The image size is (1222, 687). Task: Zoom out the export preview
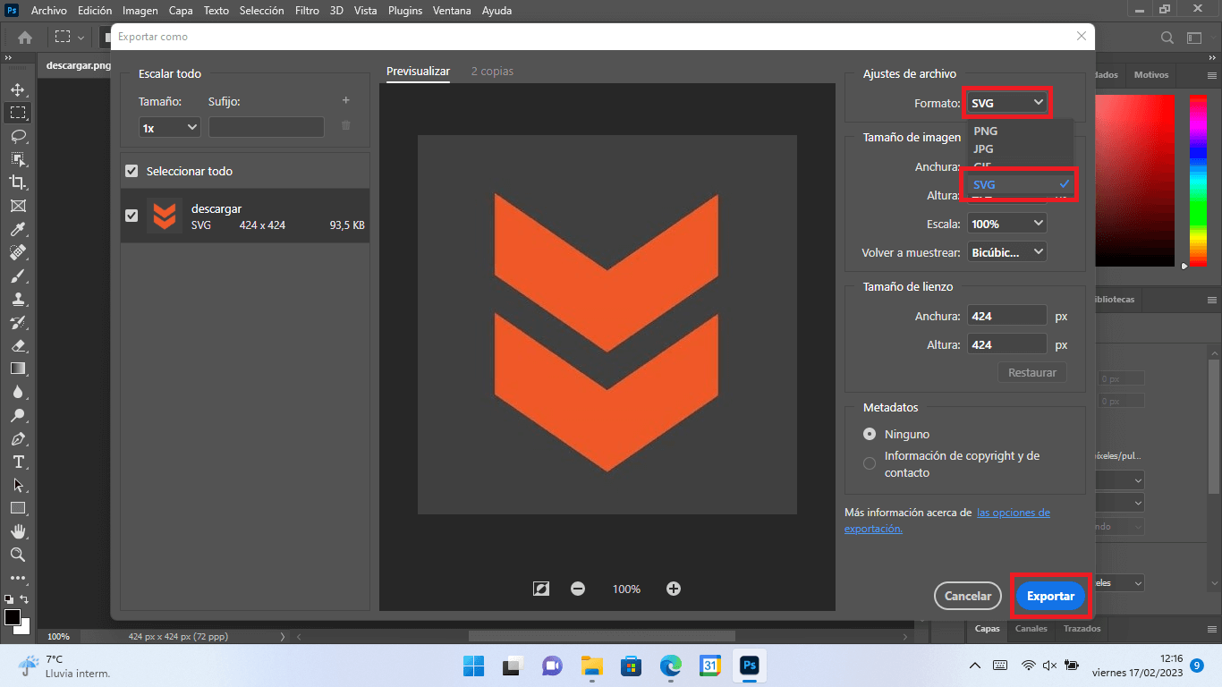(x=578, y=589)
